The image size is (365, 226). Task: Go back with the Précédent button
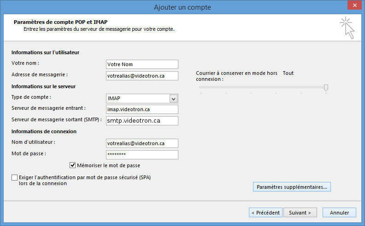(x=265, y=213)
